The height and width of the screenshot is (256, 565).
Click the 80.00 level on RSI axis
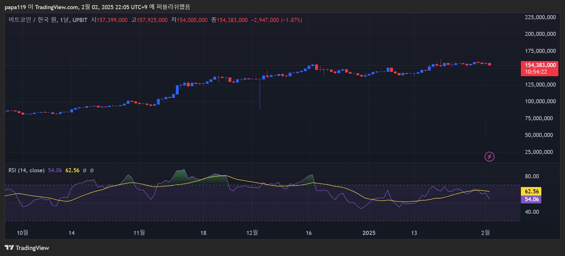point(532,176)
